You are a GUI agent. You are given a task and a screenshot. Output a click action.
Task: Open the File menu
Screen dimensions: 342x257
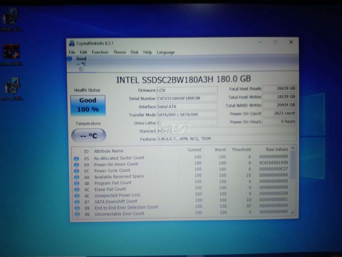72,52
